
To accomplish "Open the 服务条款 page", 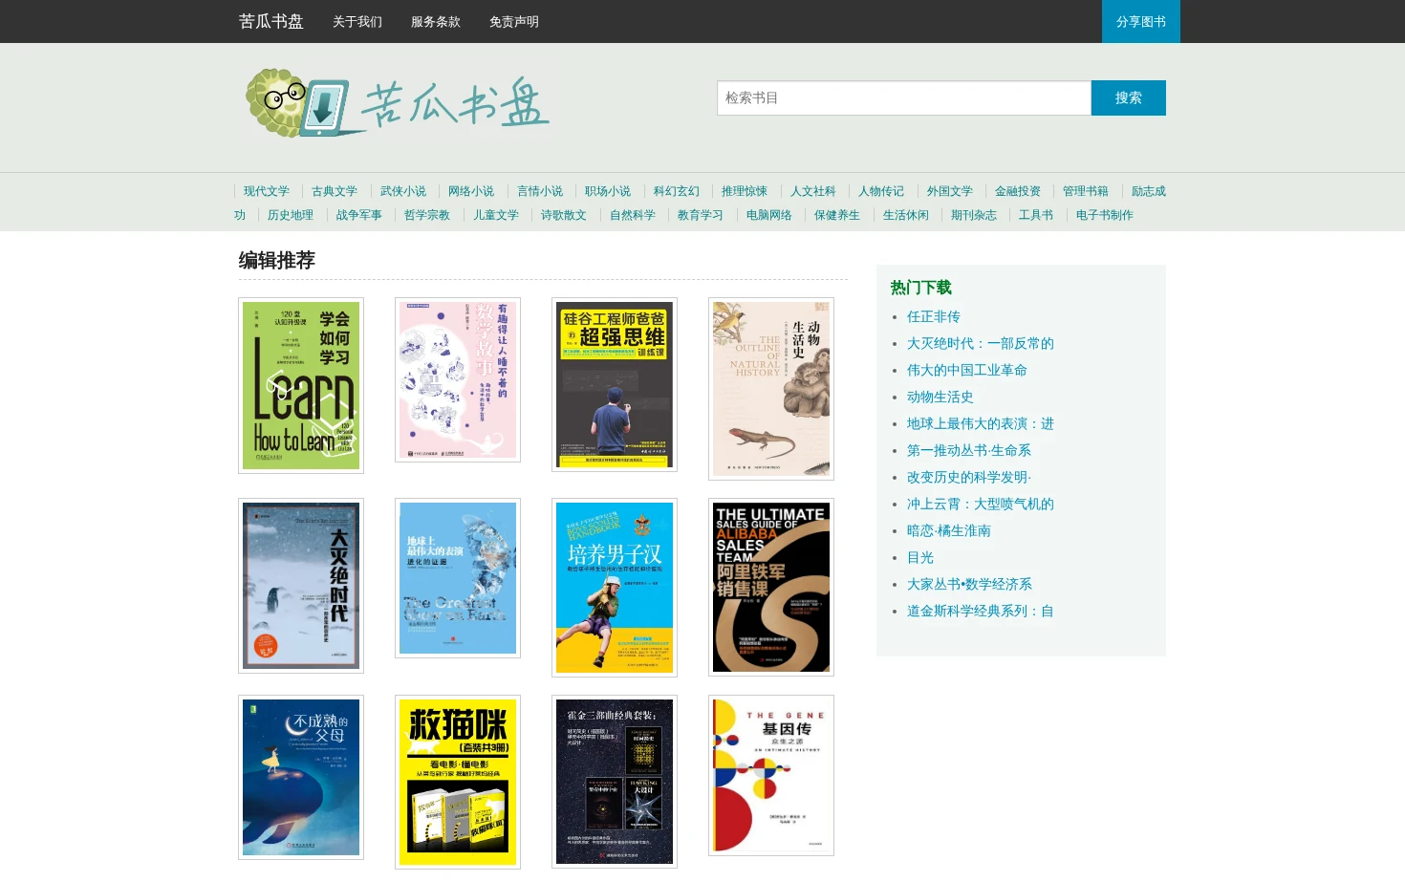I will click(x=436, y=22).
